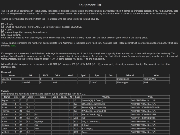Select the "Coral" sword name
The height and width of the screenshot is (135, 180).
pyautogui.click(x=7, y=129)
